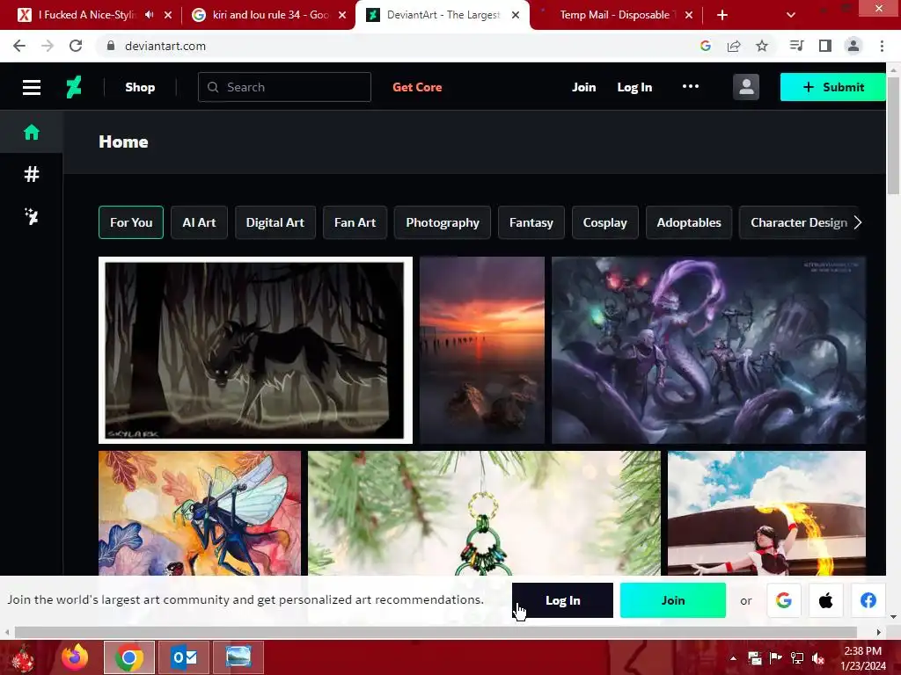Reload the page with the refresh icon
Screen dimensions: 901x675
(76, 46)
